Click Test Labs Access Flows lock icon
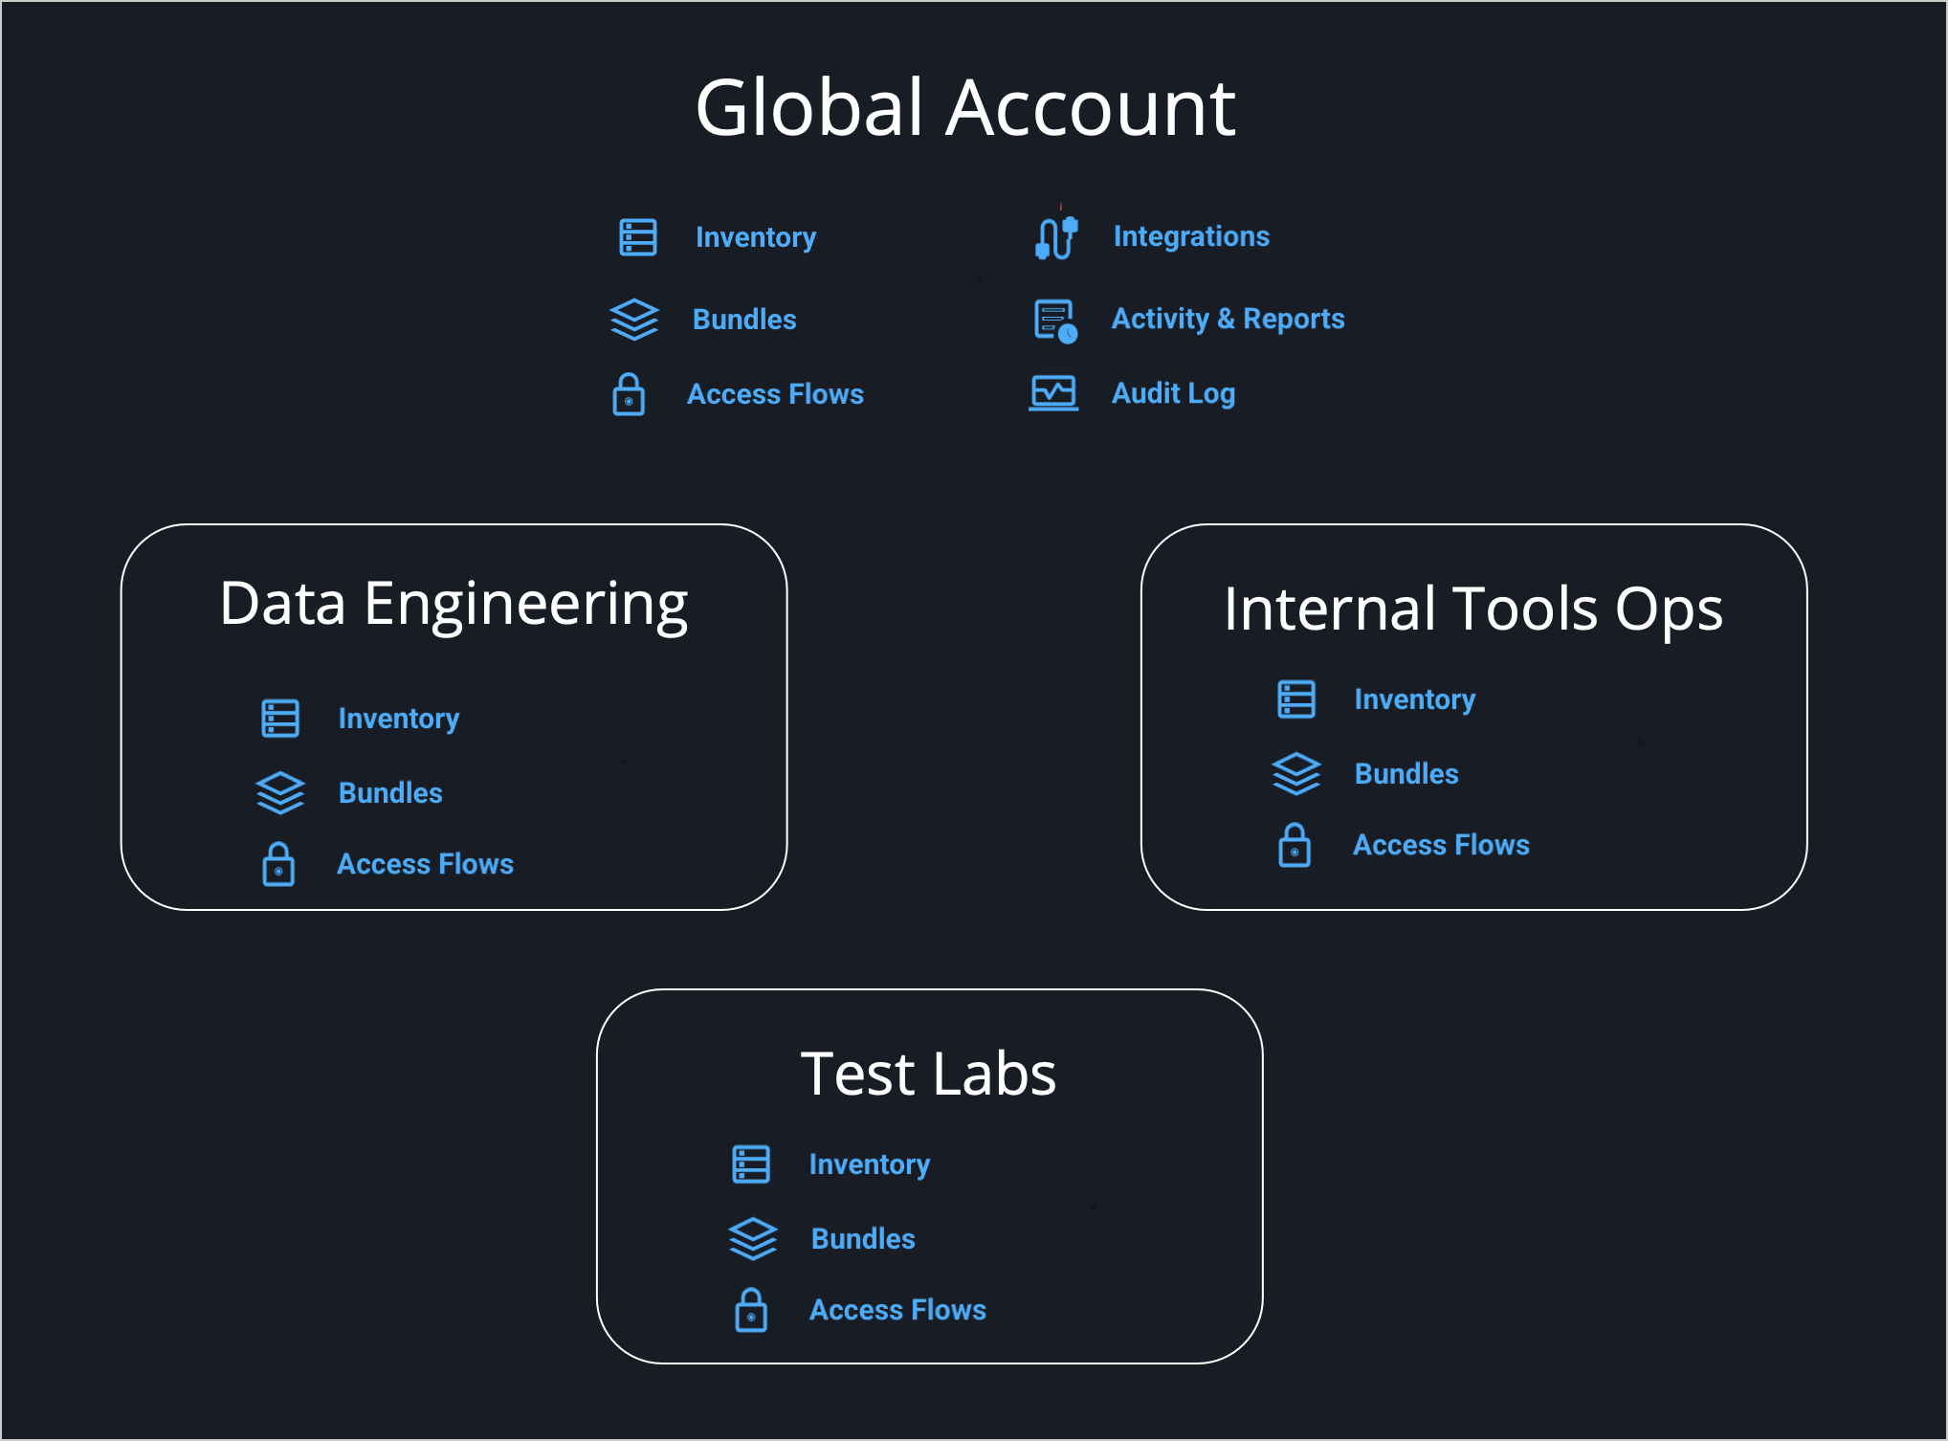Screen dimensions: 1948x1441 [751, 1310]
